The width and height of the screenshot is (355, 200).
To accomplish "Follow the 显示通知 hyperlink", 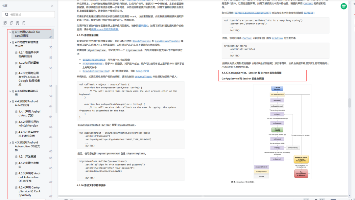I will (143, 26).
